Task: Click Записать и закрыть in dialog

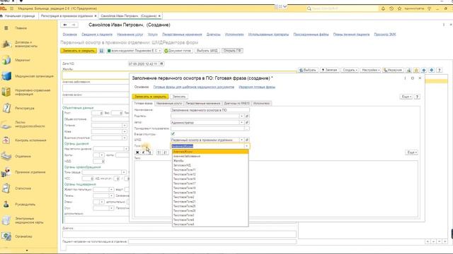Action: click(x=150, y=97)
